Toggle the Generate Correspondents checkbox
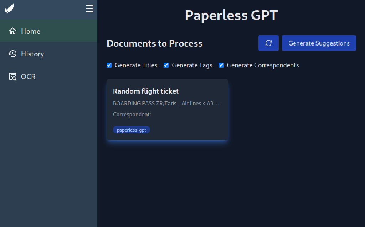 pos(221,65)
